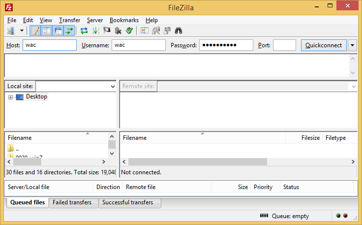Toggle the local directory tree display
This screenshot has width=362, height=225.
click(x=47, y=31)
